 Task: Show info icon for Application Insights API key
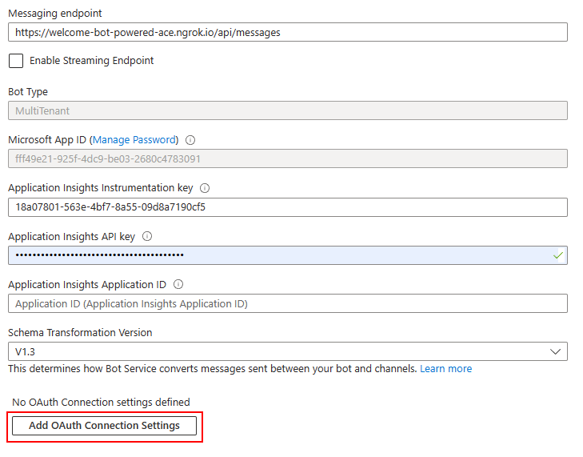[147, 236]
